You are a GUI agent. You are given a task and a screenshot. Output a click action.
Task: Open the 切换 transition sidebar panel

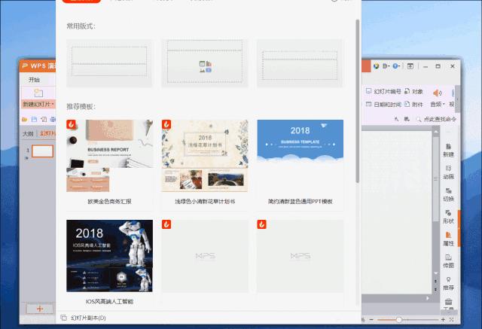[449, 194]
